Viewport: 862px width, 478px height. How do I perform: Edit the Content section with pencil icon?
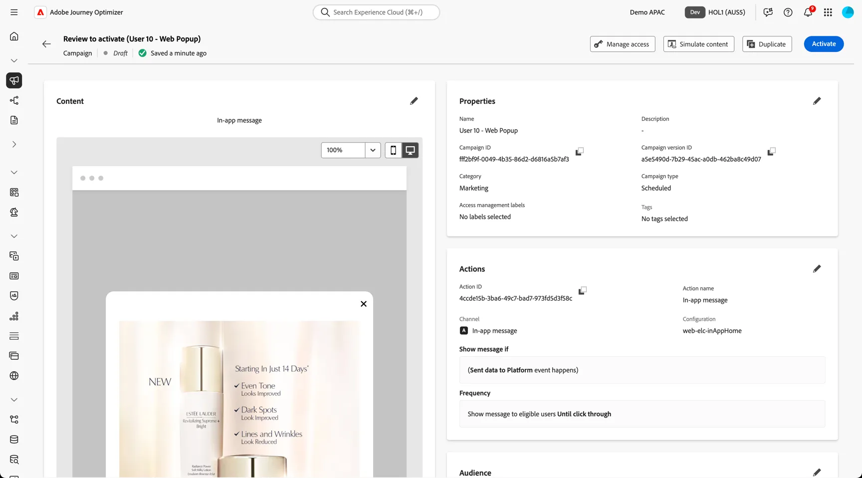[414, 101]
